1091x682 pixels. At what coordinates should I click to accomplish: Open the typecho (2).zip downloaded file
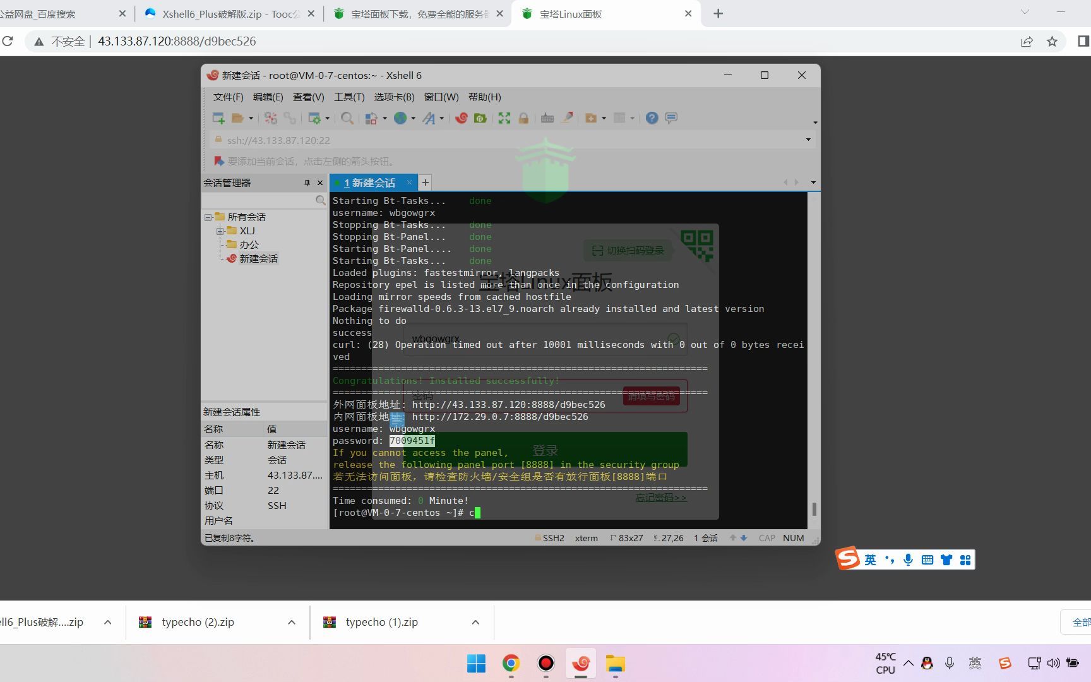point(198,622)
